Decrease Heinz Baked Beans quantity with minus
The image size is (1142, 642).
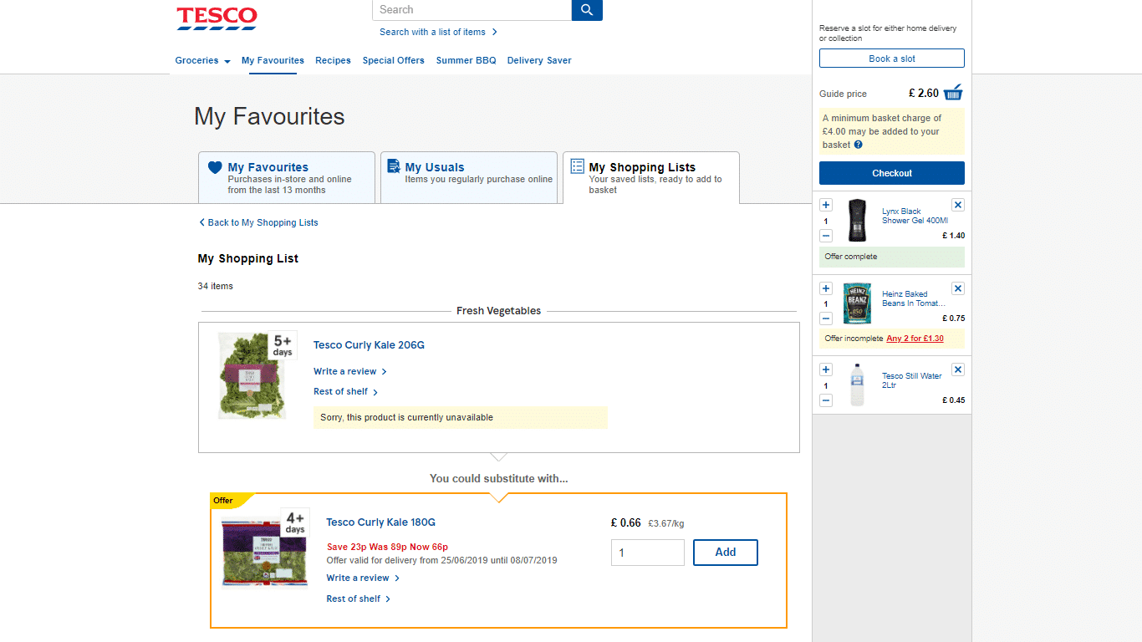[x=826, y=318]
